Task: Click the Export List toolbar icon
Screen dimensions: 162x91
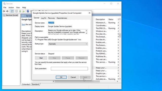Action: coord(24,11)
